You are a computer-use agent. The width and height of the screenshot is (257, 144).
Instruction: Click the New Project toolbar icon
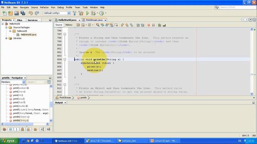[x=10, y=13]
